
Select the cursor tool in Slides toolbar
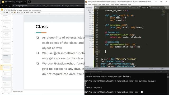[x=14, y=12]
